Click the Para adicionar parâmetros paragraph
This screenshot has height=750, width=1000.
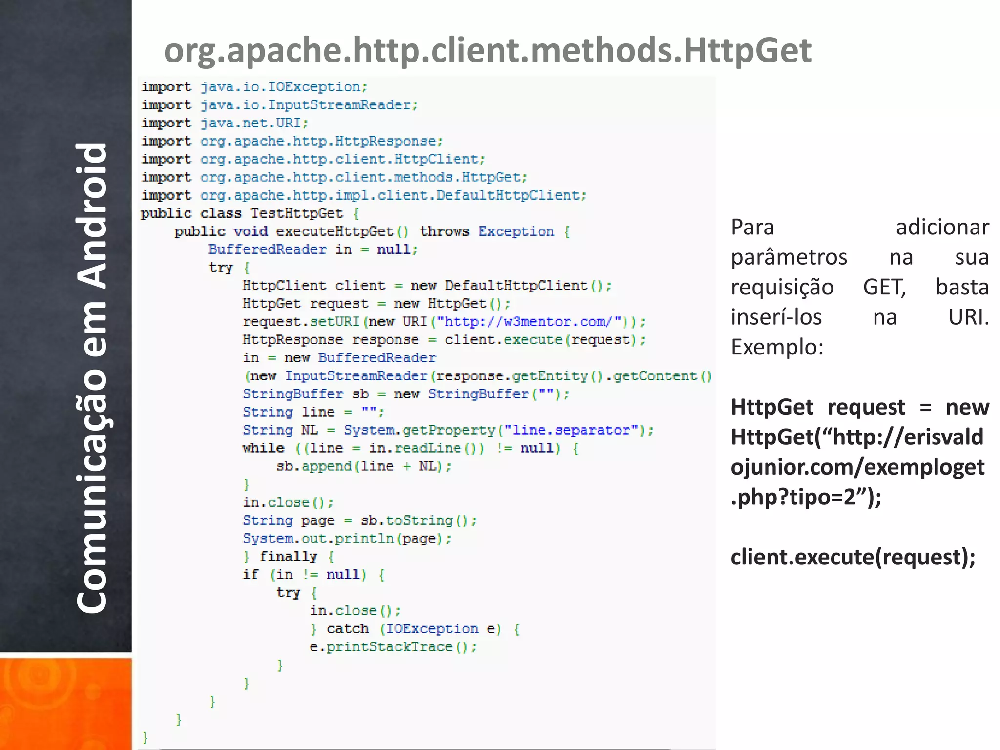(x=860, y=287)
